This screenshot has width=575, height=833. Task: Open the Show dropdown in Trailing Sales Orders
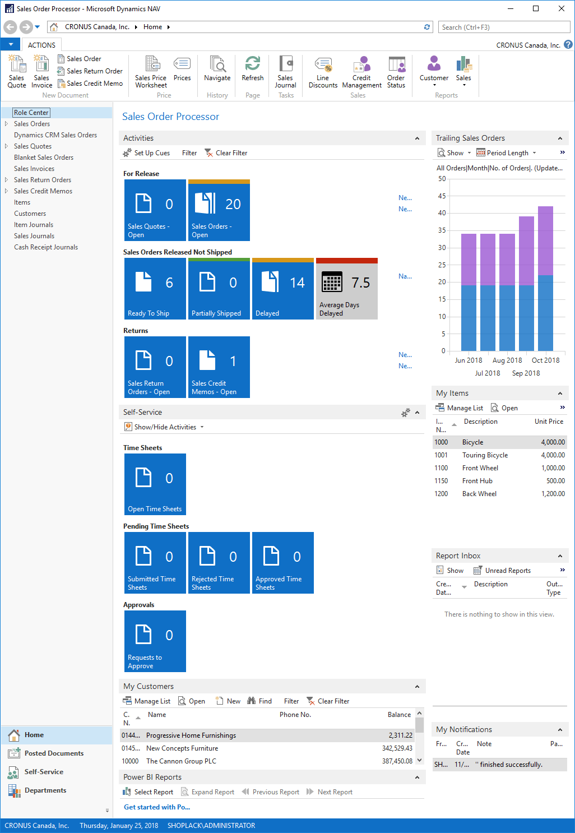click(x=454, y=153)
